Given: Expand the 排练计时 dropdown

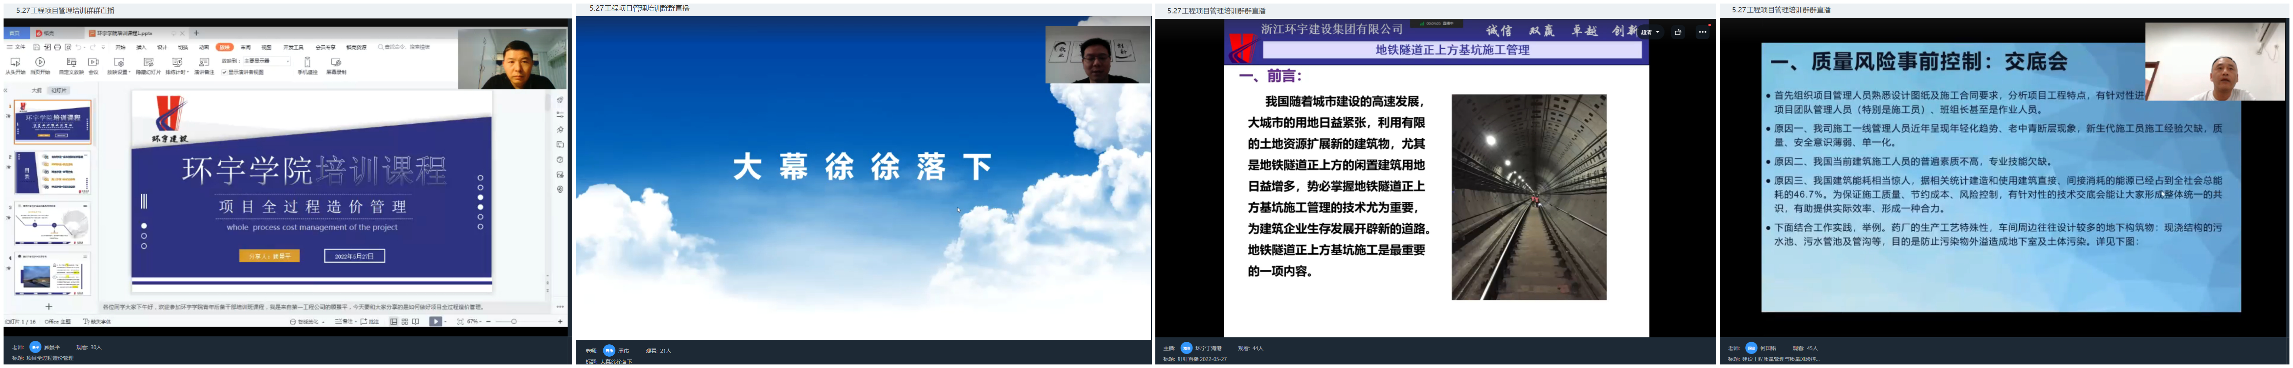Looking at the screenshot, I should coord(188,72).
